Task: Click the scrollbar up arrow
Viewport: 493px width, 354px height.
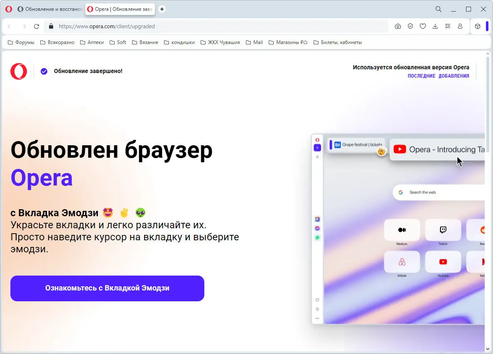Action: 488,54
